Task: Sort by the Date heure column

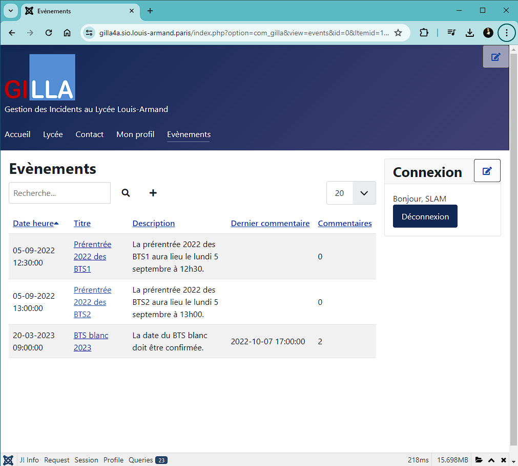Action: [x=34, y=223]
